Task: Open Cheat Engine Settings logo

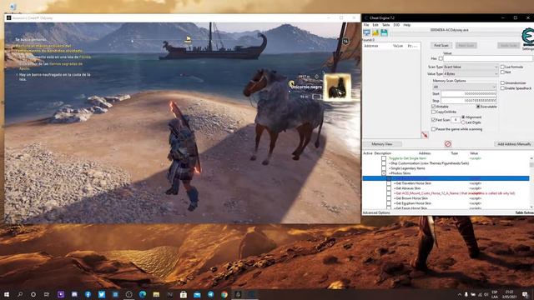Action: pos(527,37)
